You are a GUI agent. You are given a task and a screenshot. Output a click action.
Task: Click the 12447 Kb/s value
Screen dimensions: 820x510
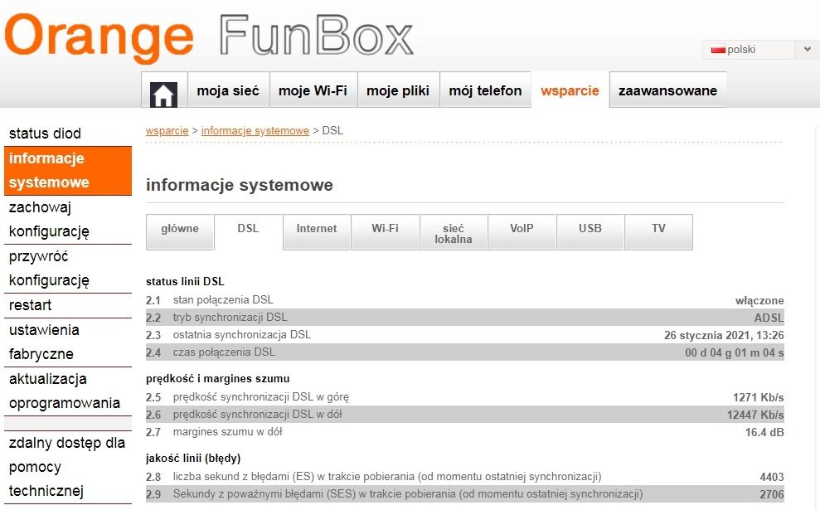click(x=755, y=415)
